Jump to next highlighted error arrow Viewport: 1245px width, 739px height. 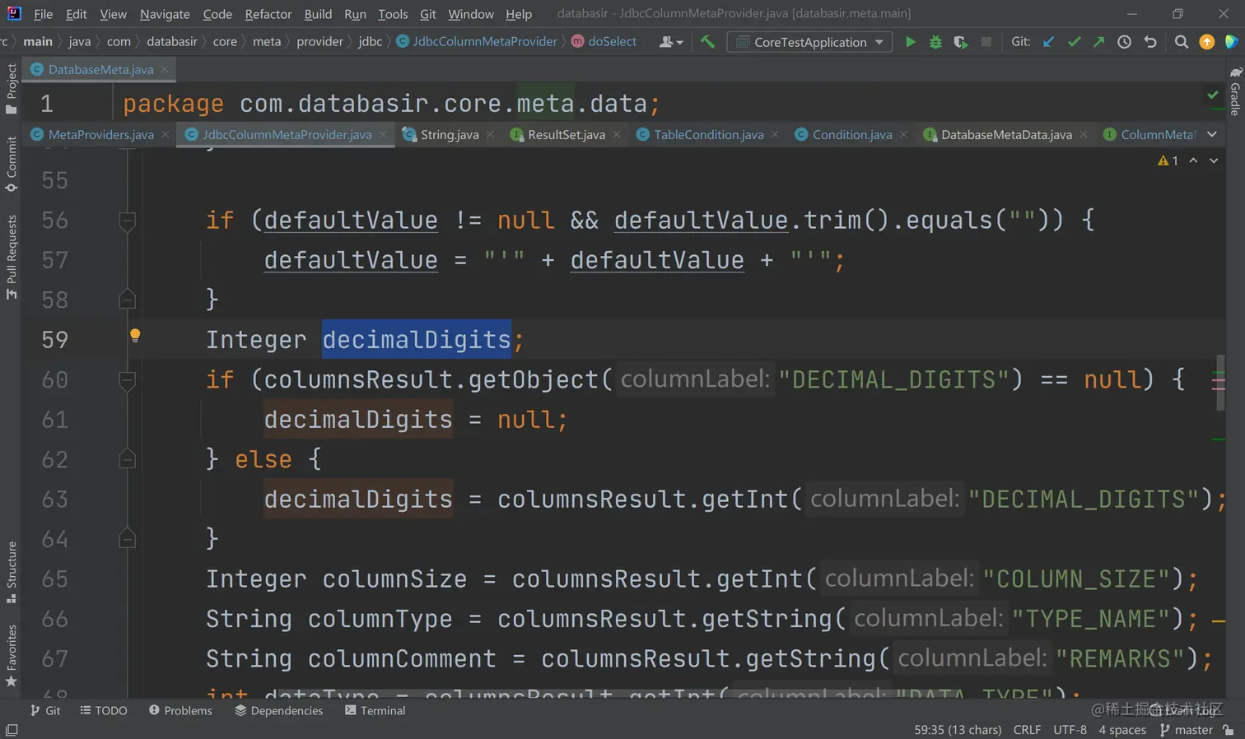pyautogui.click(x=1214, y=160)
